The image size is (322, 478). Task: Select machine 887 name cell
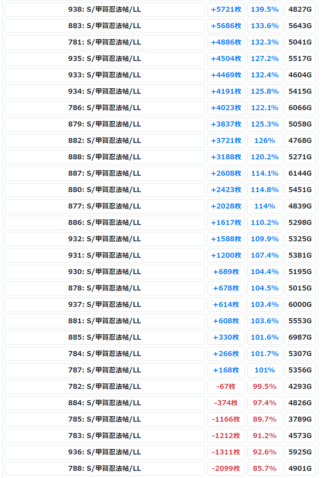point(105,174)
